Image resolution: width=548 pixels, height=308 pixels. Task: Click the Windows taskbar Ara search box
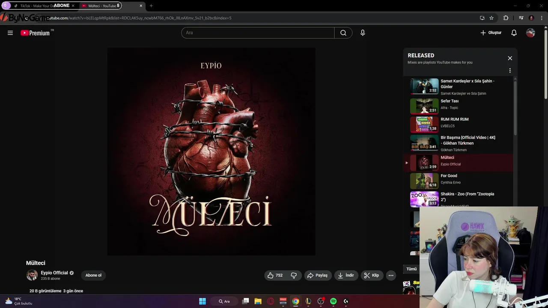pos(224,301)
